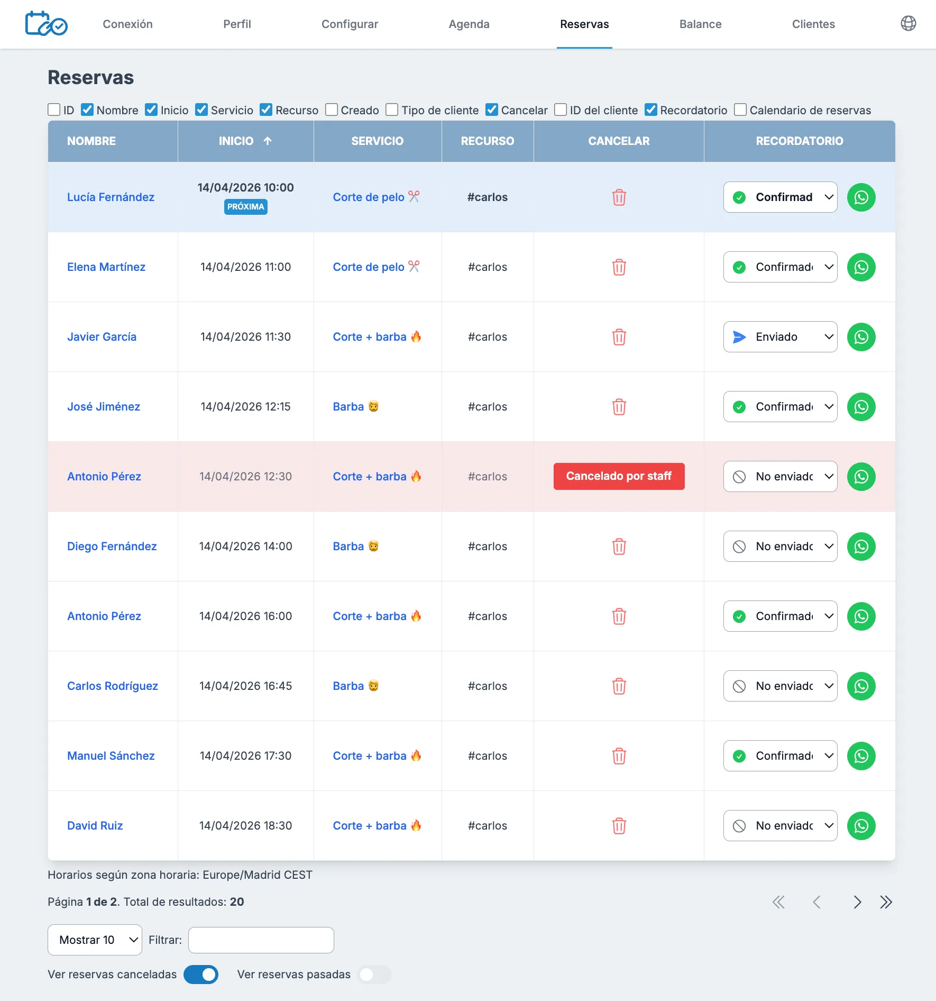The width and height of the screenshot is (936, 1001).
Task: Go to next page arrow
Action: [x=857, y=902]
